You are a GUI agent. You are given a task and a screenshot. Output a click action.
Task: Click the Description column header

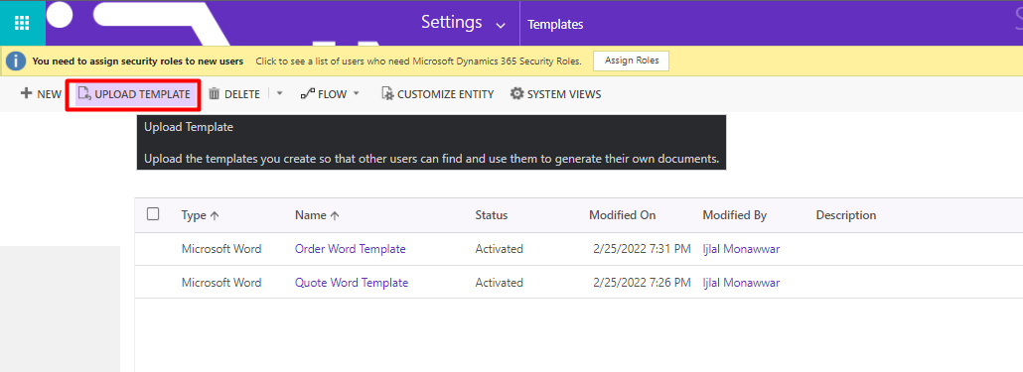[x=846, y=215]
